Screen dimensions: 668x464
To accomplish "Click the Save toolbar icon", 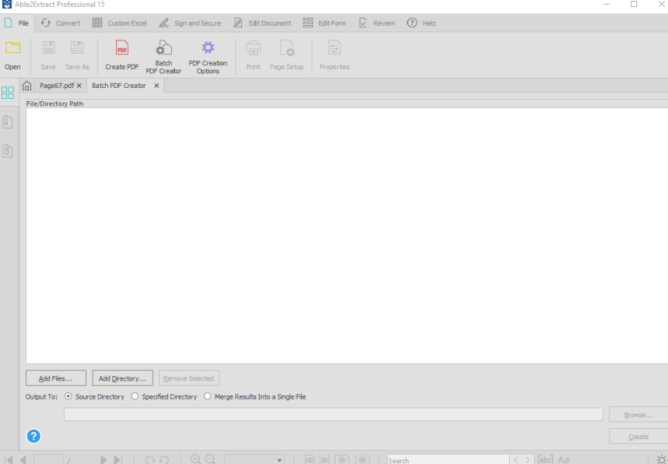I will pyautogui.click(x=48, y=55).
